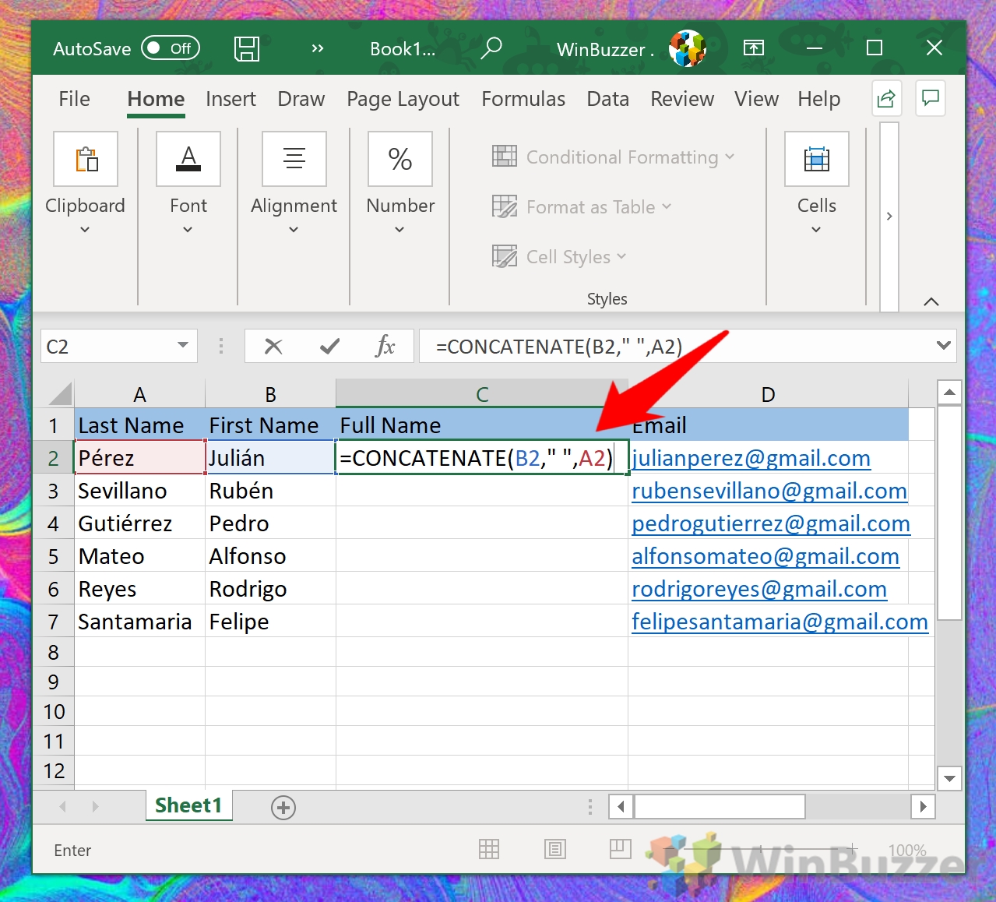996x902 pixels.
Task: Select column D header
Action: (x=768, y=394)
